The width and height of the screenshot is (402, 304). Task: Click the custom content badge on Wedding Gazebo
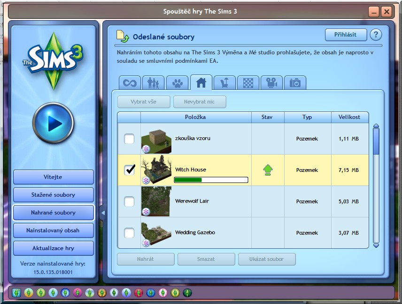coord(146,243)
